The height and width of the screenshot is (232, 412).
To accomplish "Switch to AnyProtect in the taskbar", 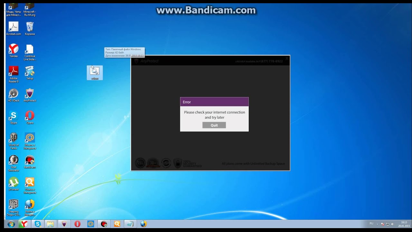I will click(64, 224).
